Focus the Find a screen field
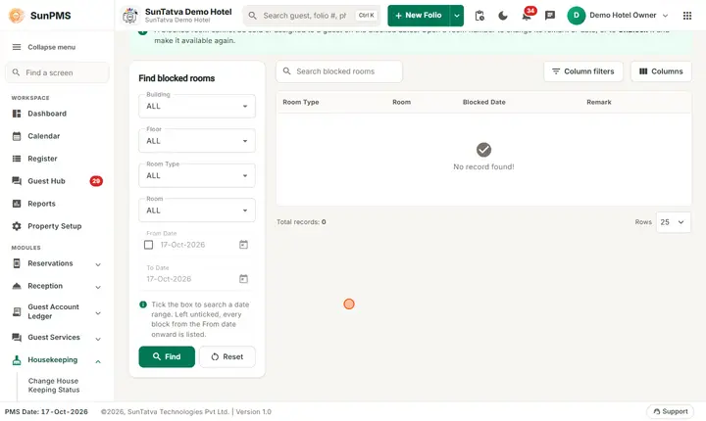The width and height of the screenshot is (706, 421). point(57,72)
